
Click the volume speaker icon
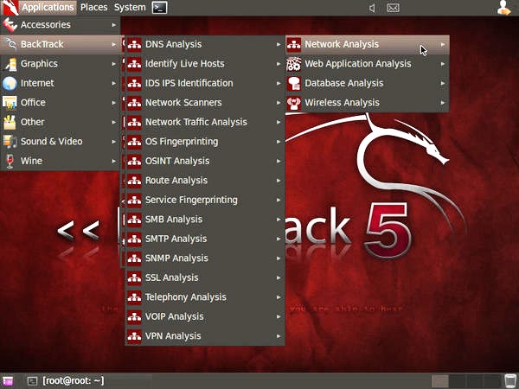372,8
